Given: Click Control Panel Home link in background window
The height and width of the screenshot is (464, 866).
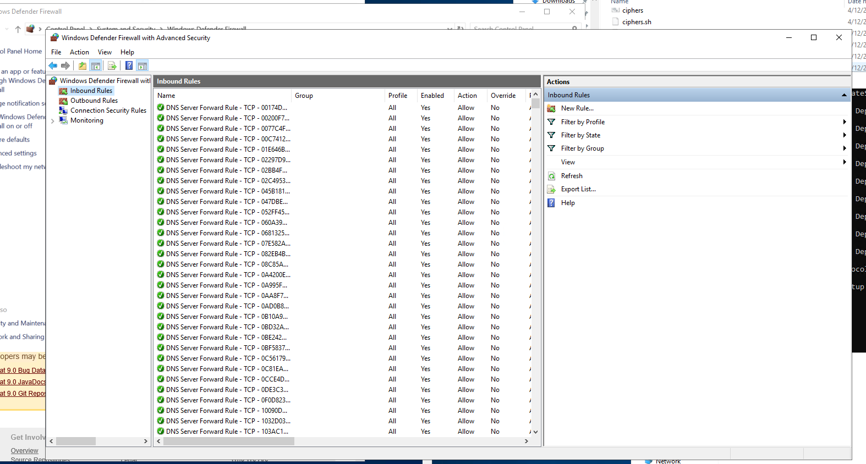Looking at the screenshot, I should click(x=21, y=51).
